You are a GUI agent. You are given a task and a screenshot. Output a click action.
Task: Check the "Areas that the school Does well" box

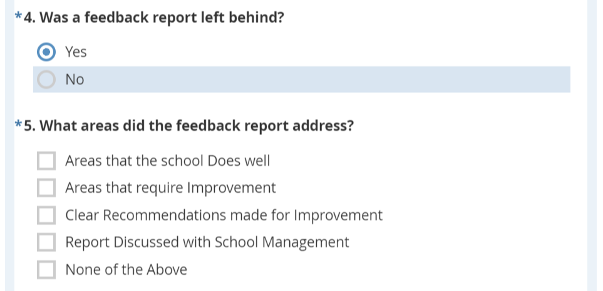46,161
